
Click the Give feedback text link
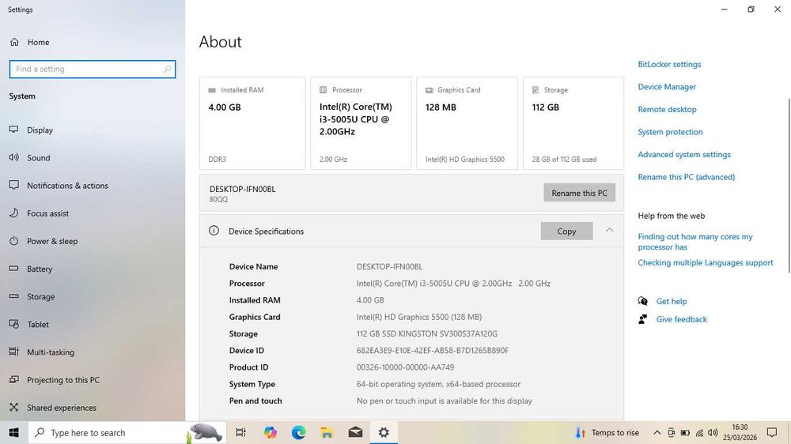(x=682, y=319)
